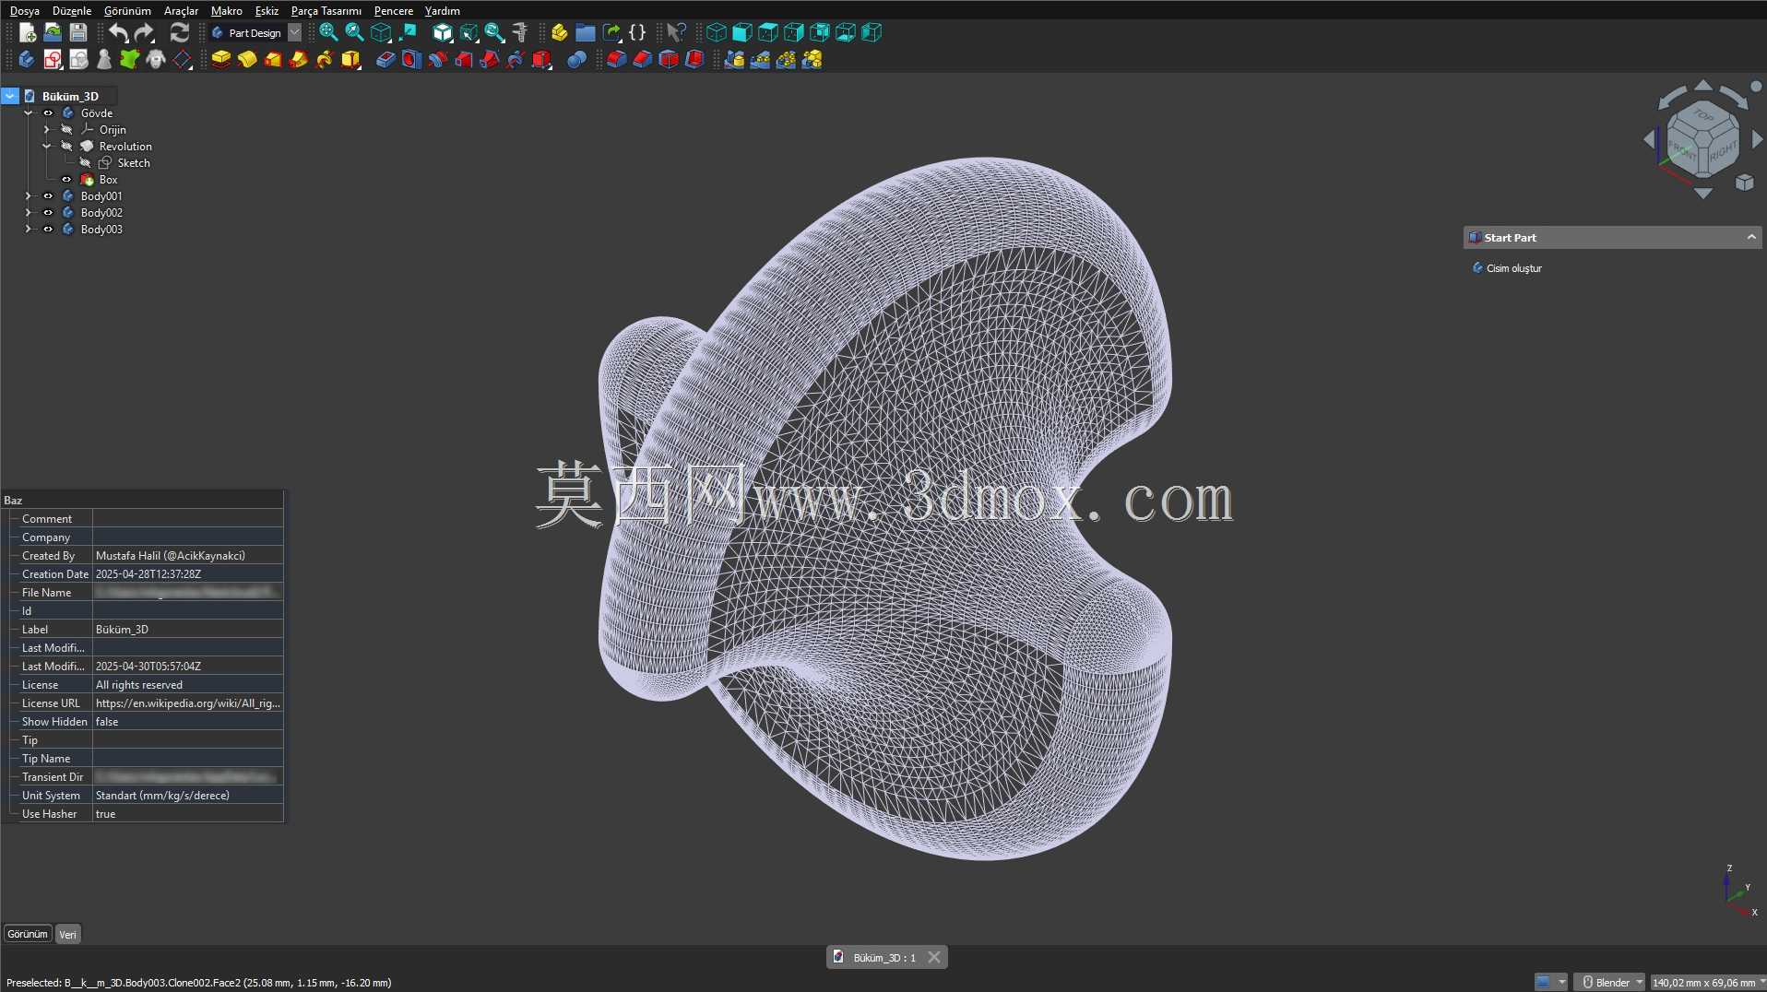Image resolution: width=1767 pixels, height=992 pixels.
Task: Click the measuring caliper icon
Action: [x=520, y=33]
